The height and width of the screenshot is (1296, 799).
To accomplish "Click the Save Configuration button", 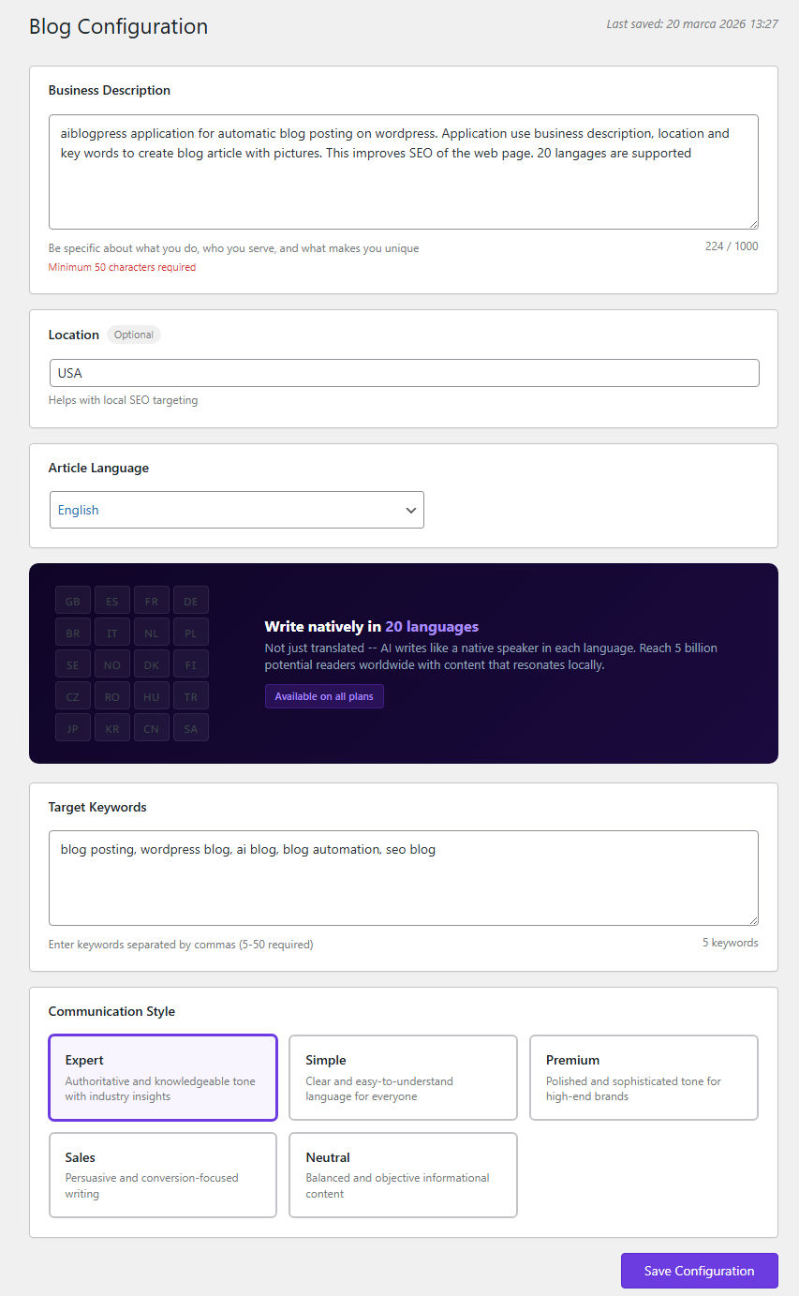I will pyautogui.click(x=699, y=1270).
